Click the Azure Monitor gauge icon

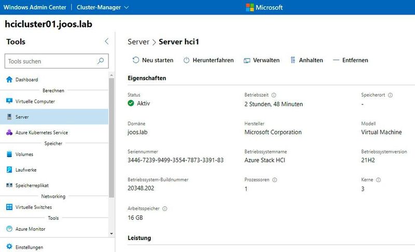[9, 229]
